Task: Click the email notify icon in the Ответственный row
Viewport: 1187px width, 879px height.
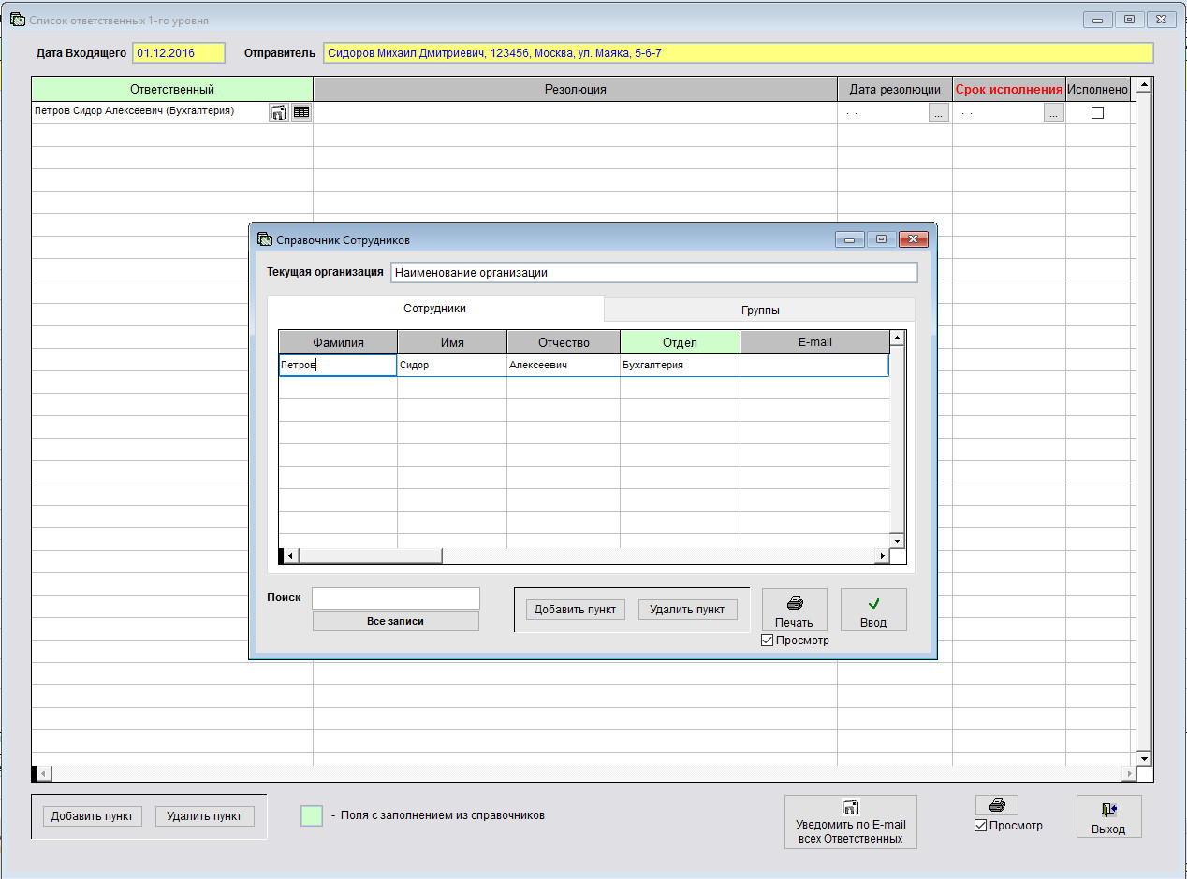Action: (279, 112)
